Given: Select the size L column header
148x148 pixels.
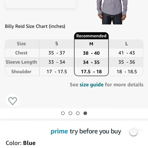Looking at the screenshot, I should coord(127,44).
